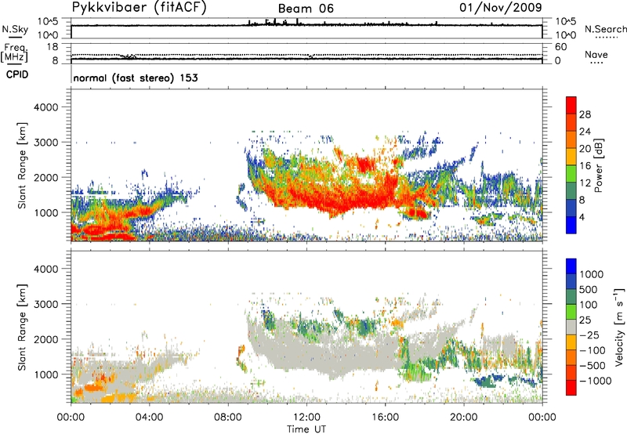627x434 pixels.
Task: Click the 'Slant Range [km]' label of the power panel
Action: click(22, 165)
